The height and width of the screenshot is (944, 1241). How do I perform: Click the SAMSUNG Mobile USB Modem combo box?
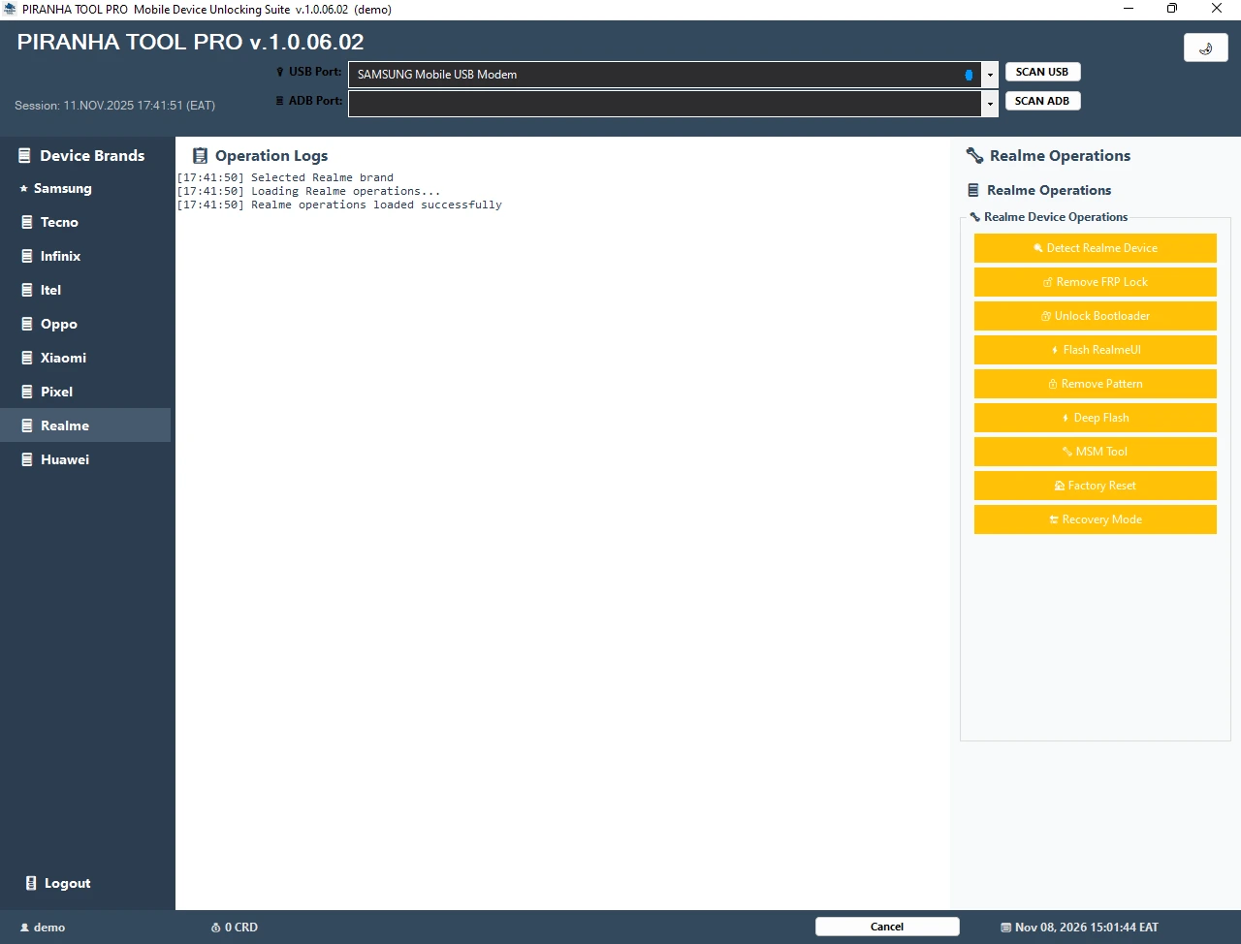point(664,75)
